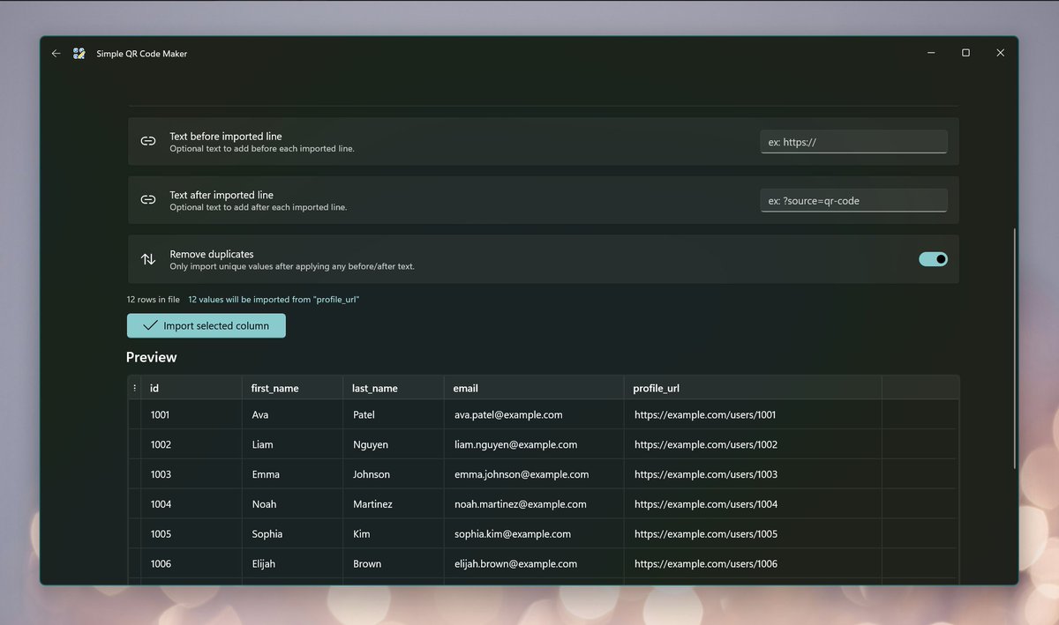Select the email column header
1059x625 pixels.
(x=534, y=388)
